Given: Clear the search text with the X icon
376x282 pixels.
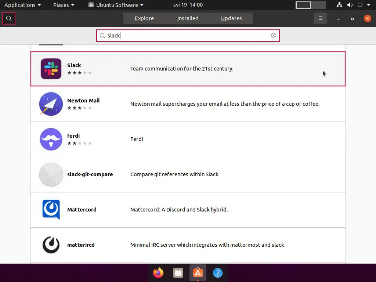Looking at the screenshot, I should click(x=273, y=36).
